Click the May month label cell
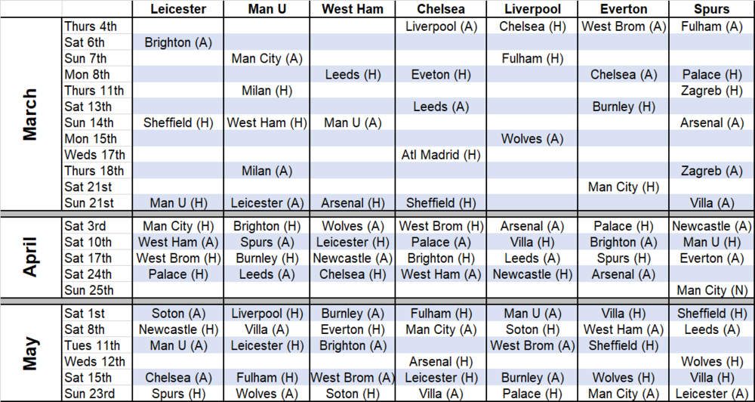The height and width of the screenshot is (402, 755). coord(31,354)
